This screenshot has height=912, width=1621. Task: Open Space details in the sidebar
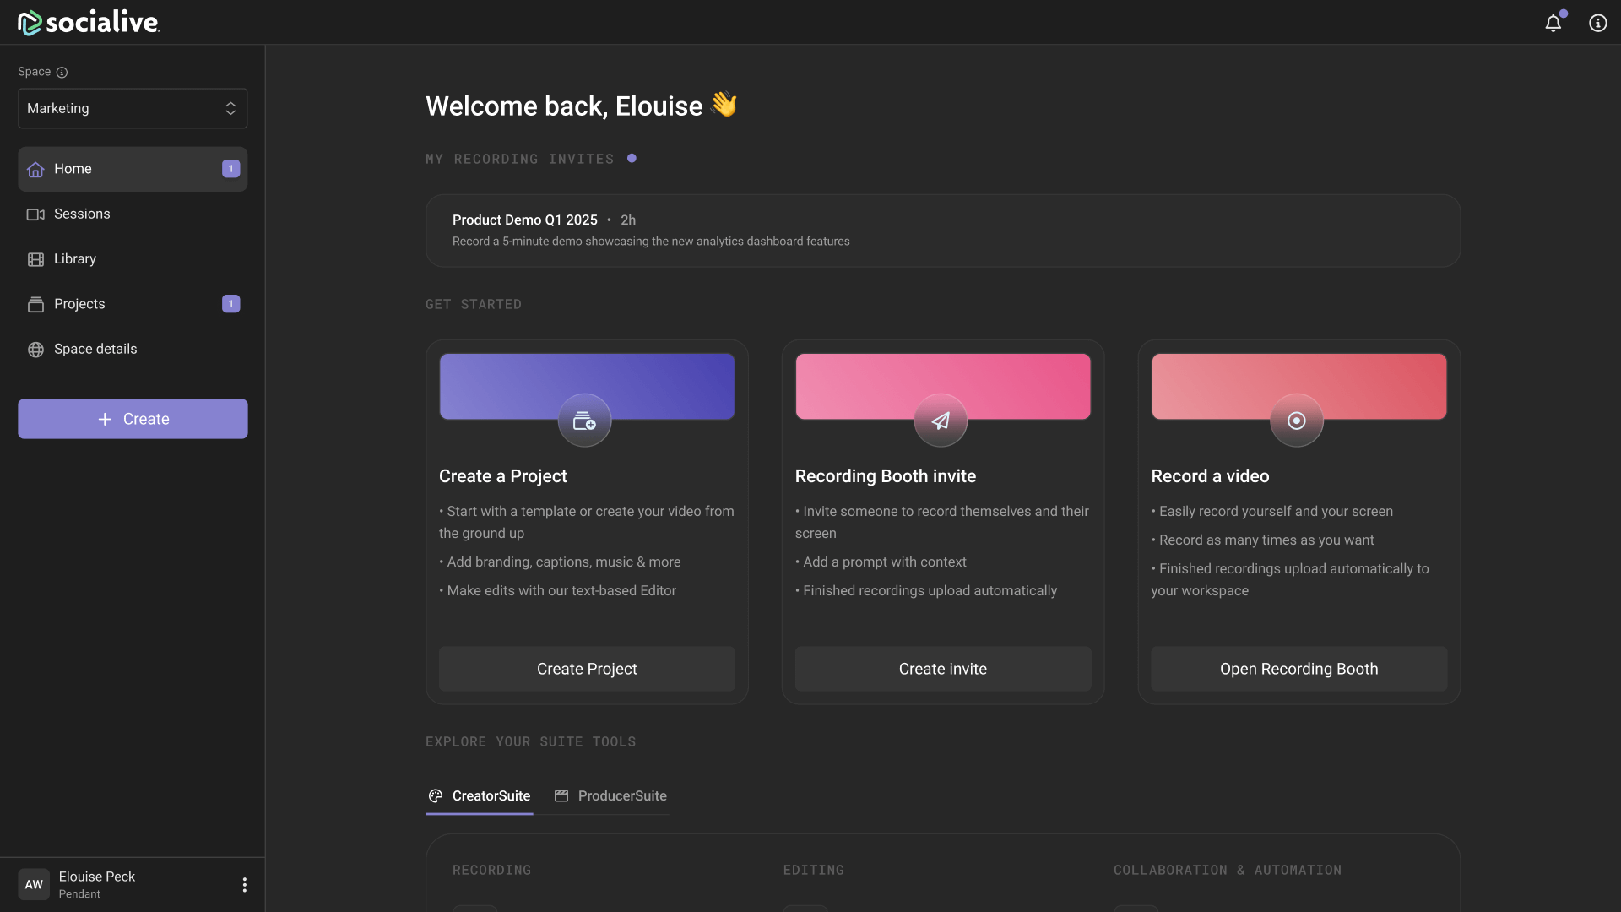coord(95,349)
